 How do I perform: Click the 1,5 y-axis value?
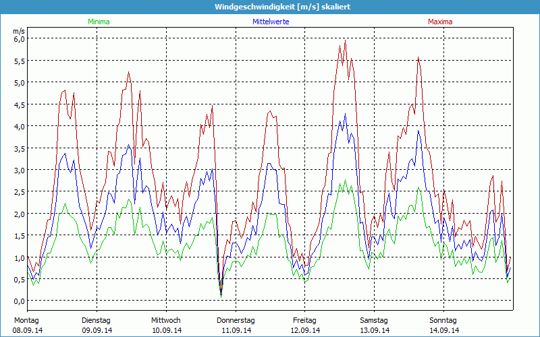click(x=20, y=235)
